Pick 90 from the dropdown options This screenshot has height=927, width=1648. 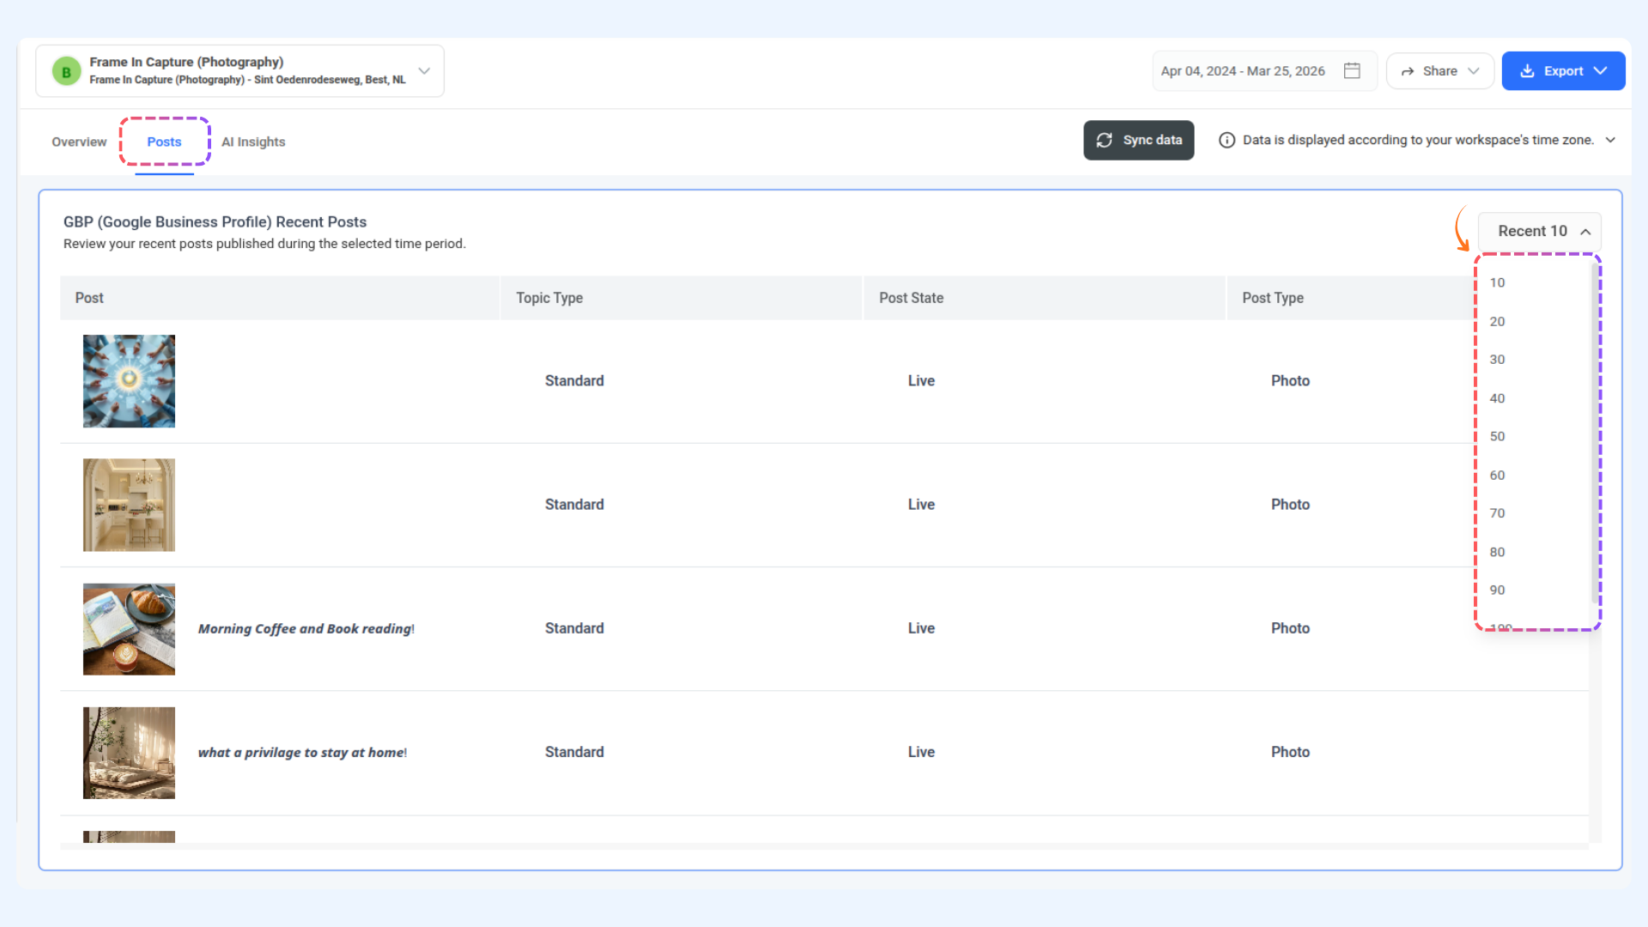1497,591
